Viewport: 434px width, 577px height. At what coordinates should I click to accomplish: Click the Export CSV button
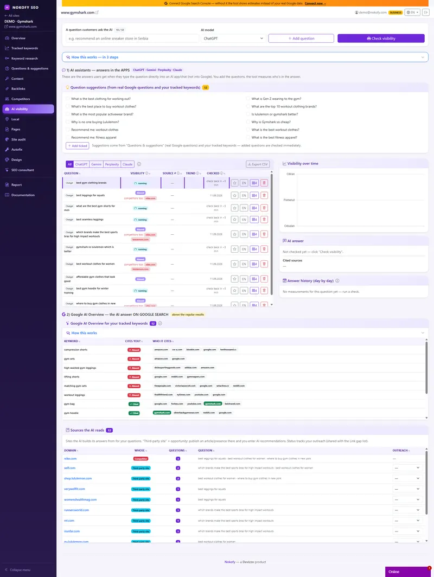tap(258, 164)
